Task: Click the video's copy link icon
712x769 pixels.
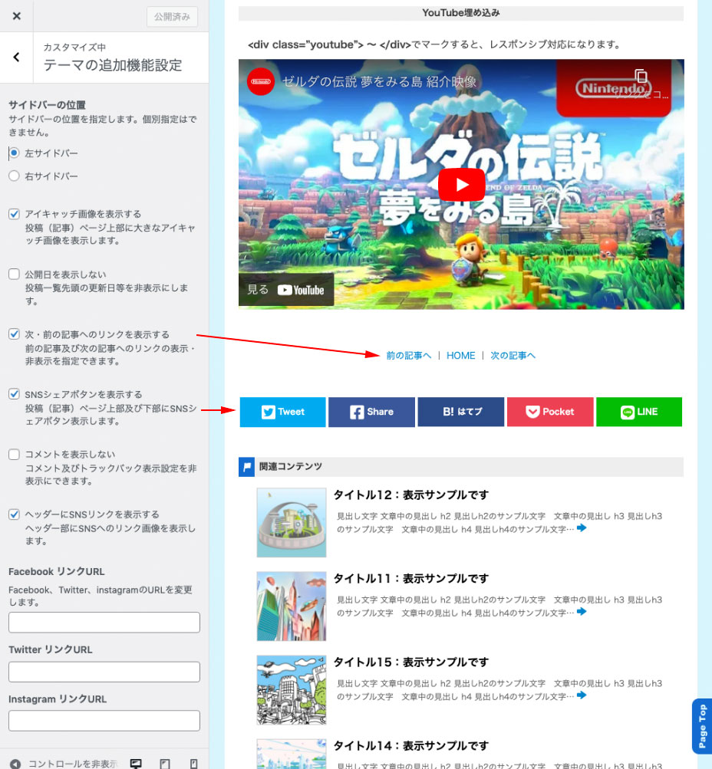Action: click(641, 77)
